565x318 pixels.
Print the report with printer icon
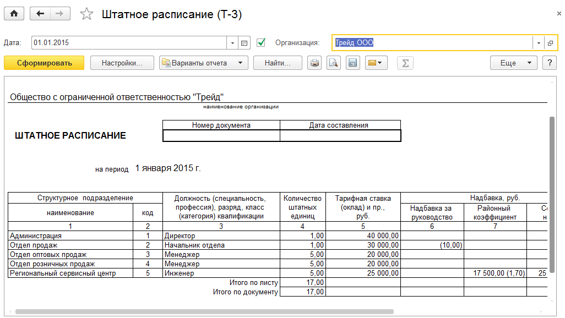click(x=314, y=63)
